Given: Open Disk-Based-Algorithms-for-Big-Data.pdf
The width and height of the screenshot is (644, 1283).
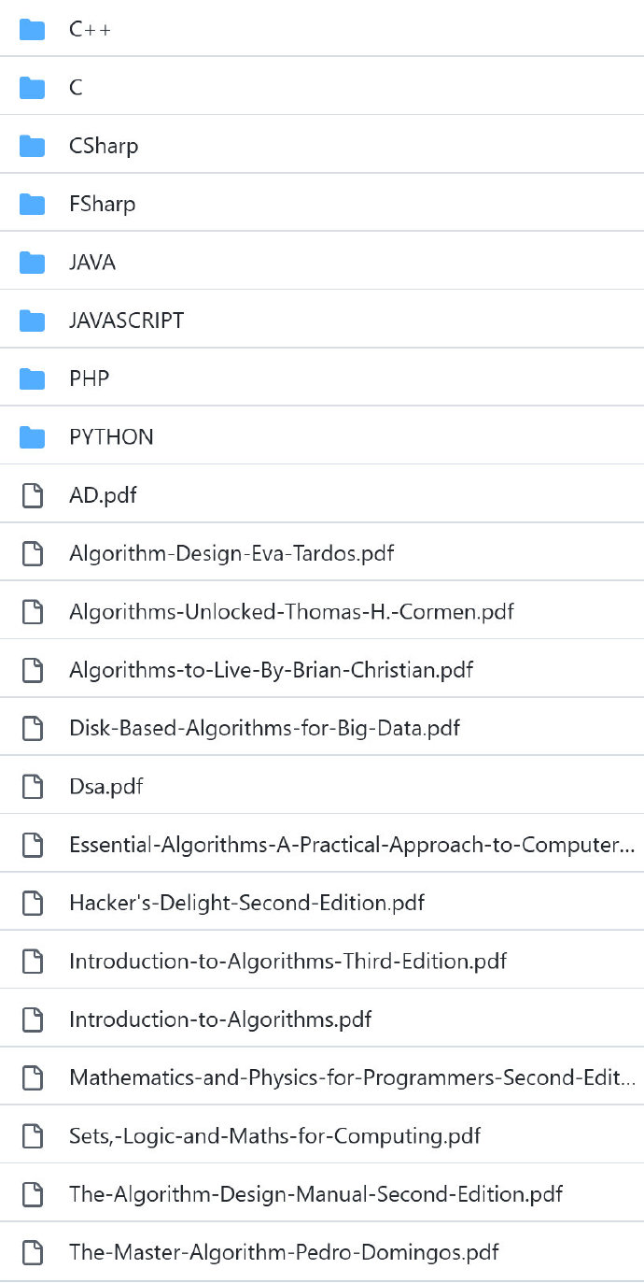Looking at the screenshot, I should 264,728.
